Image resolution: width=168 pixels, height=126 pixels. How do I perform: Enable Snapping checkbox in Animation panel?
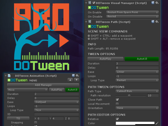[x=35, y=122]
